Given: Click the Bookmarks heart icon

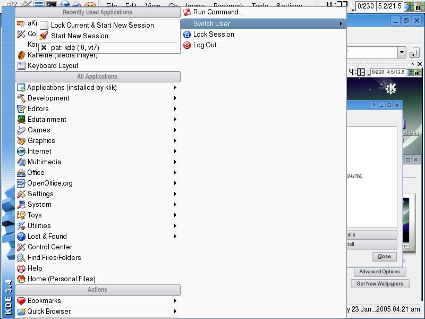Looking at the screenshot, I should (x=21, y=301).
